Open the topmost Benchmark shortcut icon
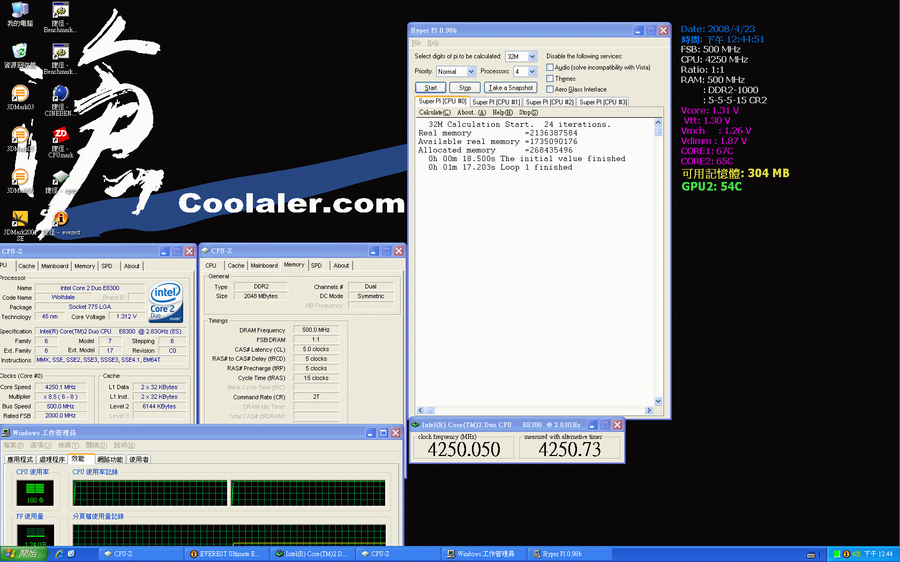The width and height of the screenshot is (900, 562). coord(61,17)
